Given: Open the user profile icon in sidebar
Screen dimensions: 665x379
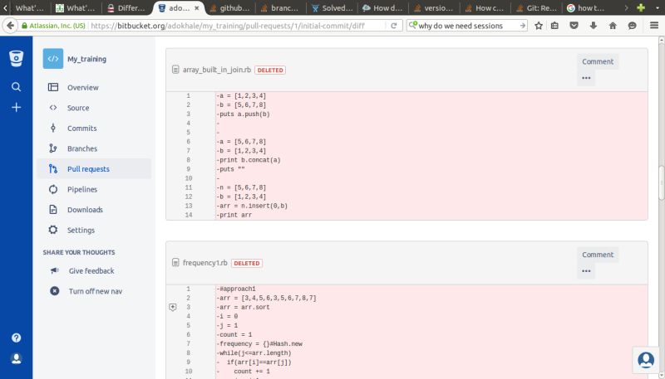Looking at the screenshot, I should [x=16, y=359].
